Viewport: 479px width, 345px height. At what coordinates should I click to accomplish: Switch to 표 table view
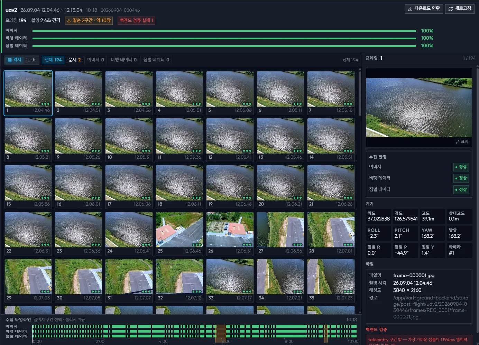pos(31,60)
